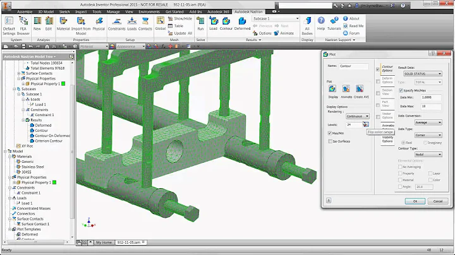The width and height of the screenshot is (455, 255).
Task: Click the Flip color range button
Action: pos(366,124)
